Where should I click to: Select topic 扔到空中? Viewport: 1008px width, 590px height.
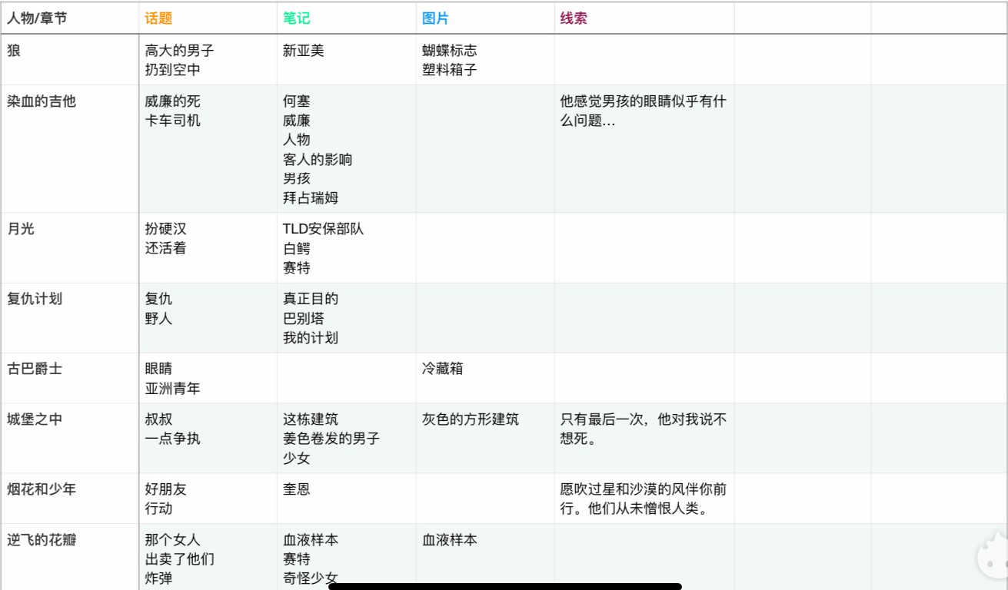(x=172, y=70)
